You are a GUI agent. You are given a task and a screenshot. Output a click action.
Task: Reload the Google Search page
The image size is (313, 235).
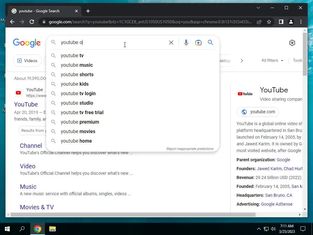pyautogui.click(x=32, y=22)
